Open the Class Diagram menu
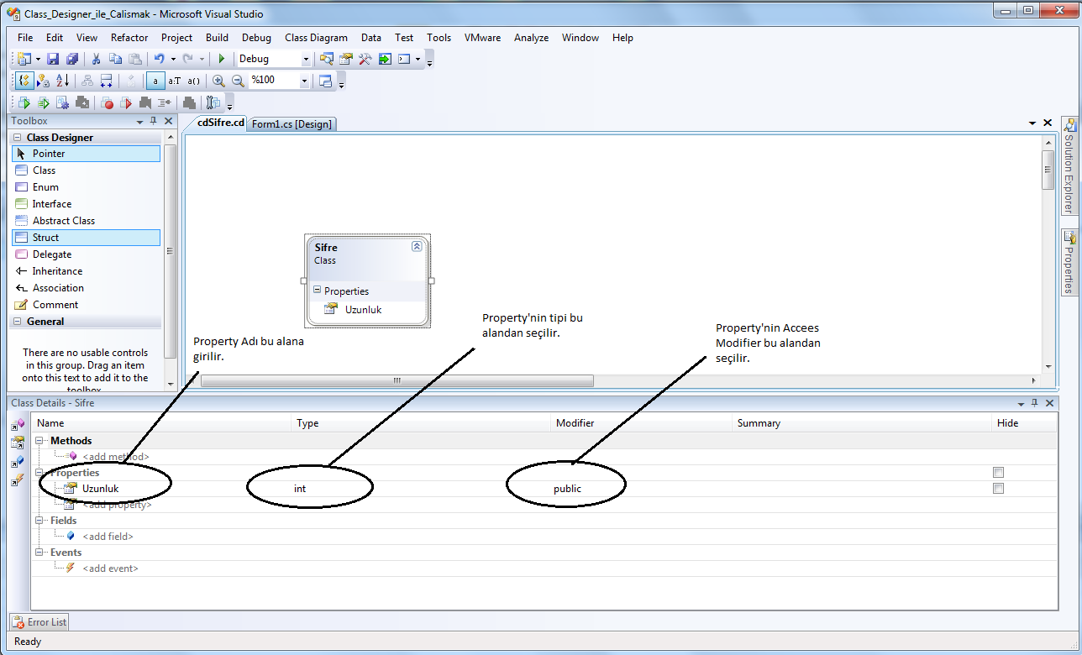 point(316,38)
